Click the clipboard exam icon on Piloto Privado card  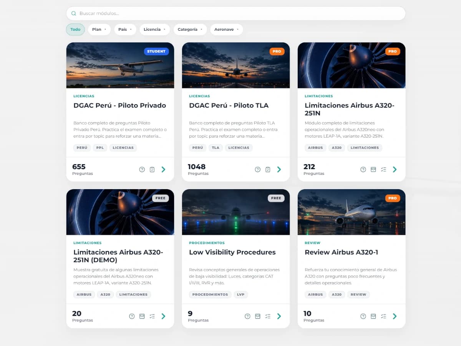click(x=152, y=170)
